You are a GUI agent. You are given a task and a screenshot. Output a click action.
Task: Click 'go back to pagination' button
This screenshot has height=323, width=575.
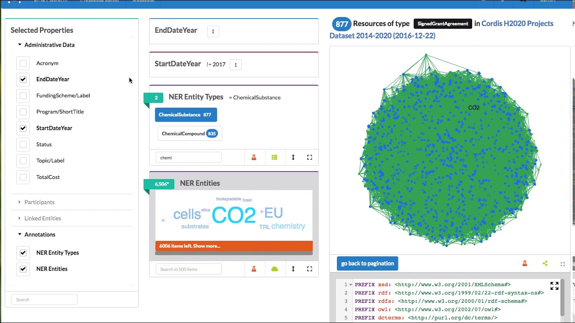(367, 263)
